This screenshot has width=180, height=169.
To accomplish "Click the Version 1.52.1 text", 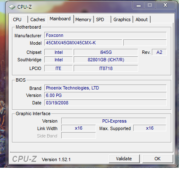I will 56,159.
